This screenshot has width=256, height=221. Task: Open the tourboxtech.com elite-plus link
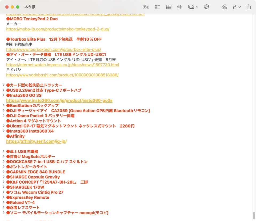[x=54, y=49]
